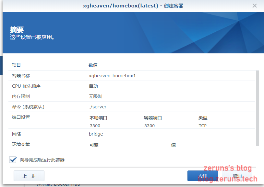
Task: Select the 端口设置 row label
Action: click(x=21, y=117)
